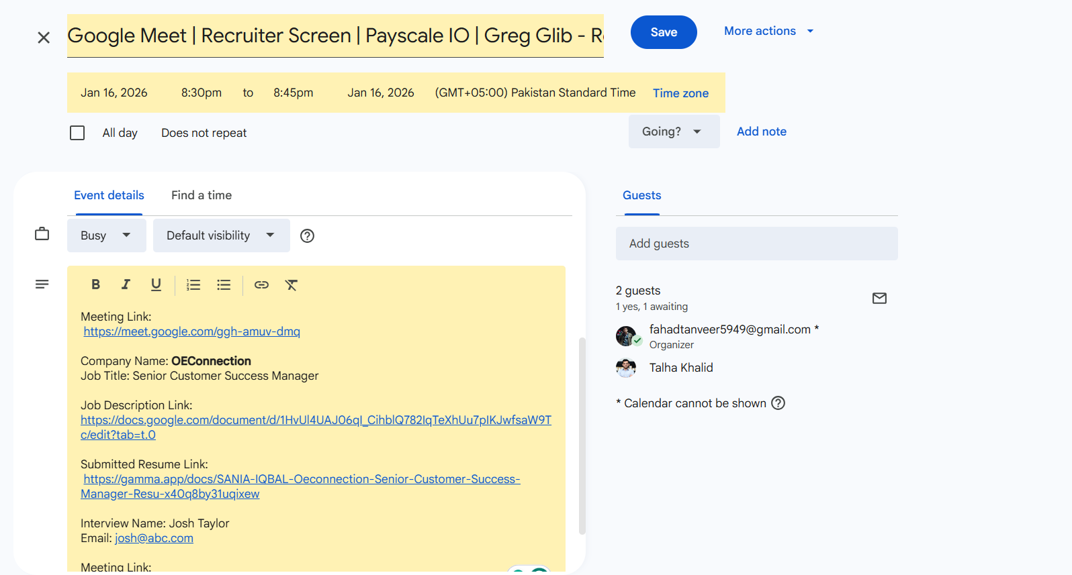Click guest fahadtanveer5949@gmail.com
The image size is (1072, 575).
point(730,329)
